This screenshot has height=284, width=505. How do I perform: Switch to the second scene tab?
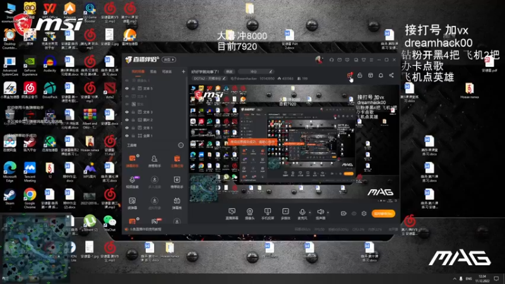pyautogui.click(x=153, y=71)
